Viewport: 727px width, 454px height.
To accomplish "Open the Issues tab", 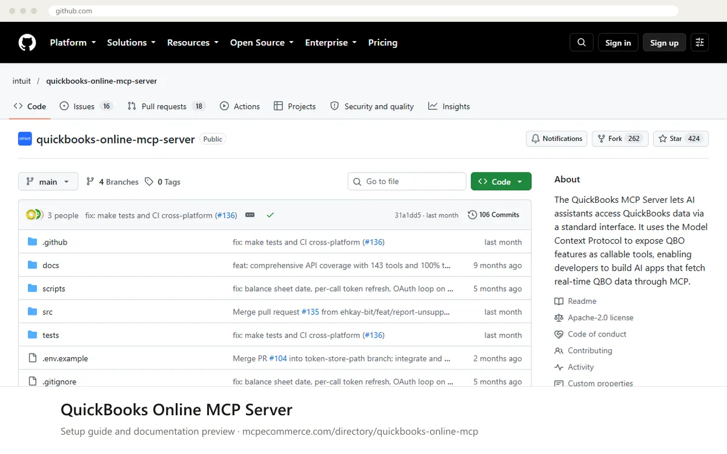I will pyautogui.click(x=87, y=107).
